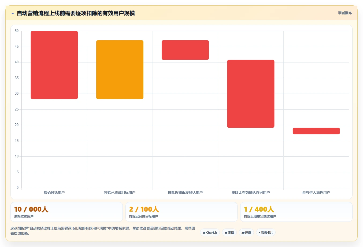Click the x-axis label 排除已完成目标用户

point(120,193)
